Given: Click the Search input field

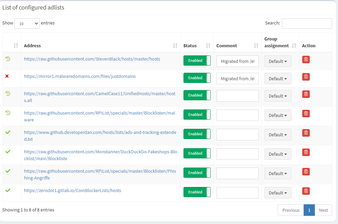Looking at the screenshot, I should point(307,23).
